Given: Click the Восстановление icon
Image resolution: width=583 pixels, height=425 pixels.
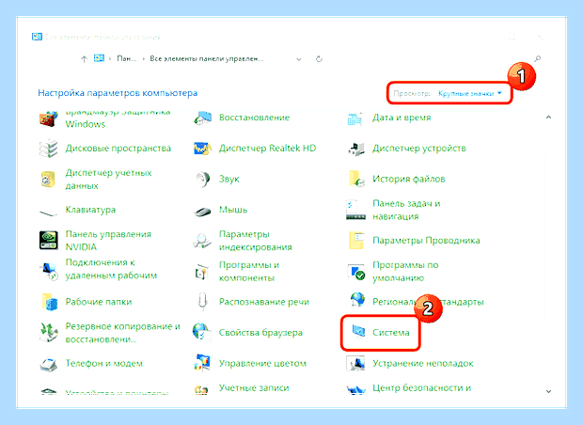Looking at the screenshot, I should point(202,118).
